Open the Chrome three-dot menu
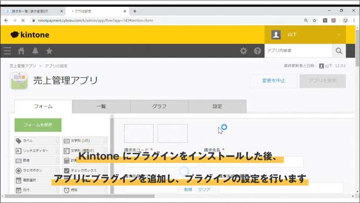 354,20
